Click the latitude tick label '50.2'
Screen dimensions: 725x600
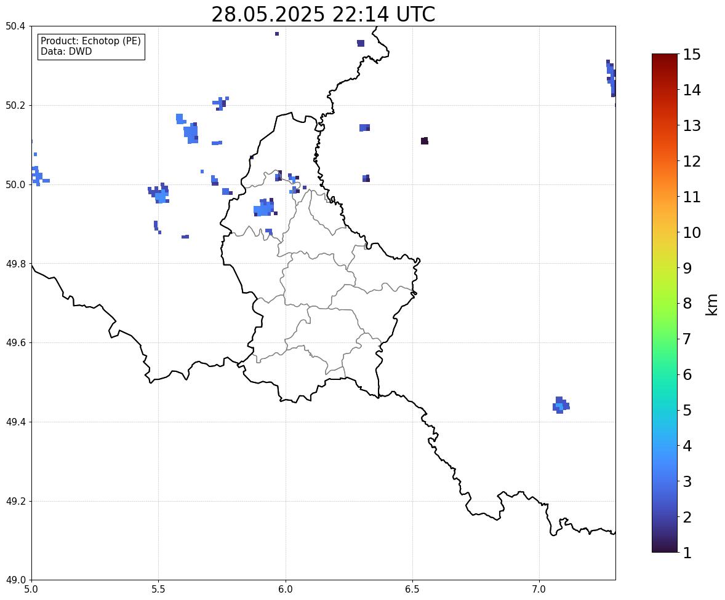pos(15,105)
